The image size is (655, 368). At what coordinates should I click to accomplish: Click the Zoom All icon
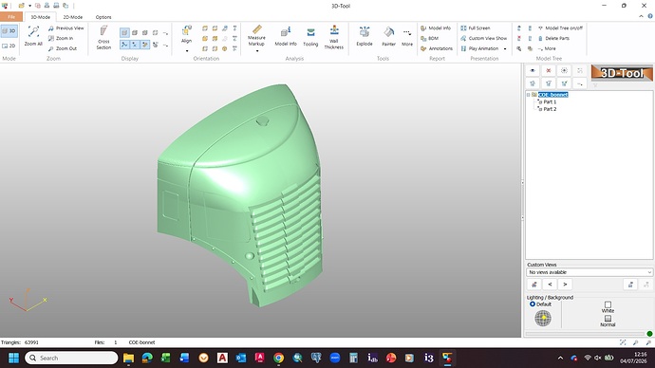[33, 36]
